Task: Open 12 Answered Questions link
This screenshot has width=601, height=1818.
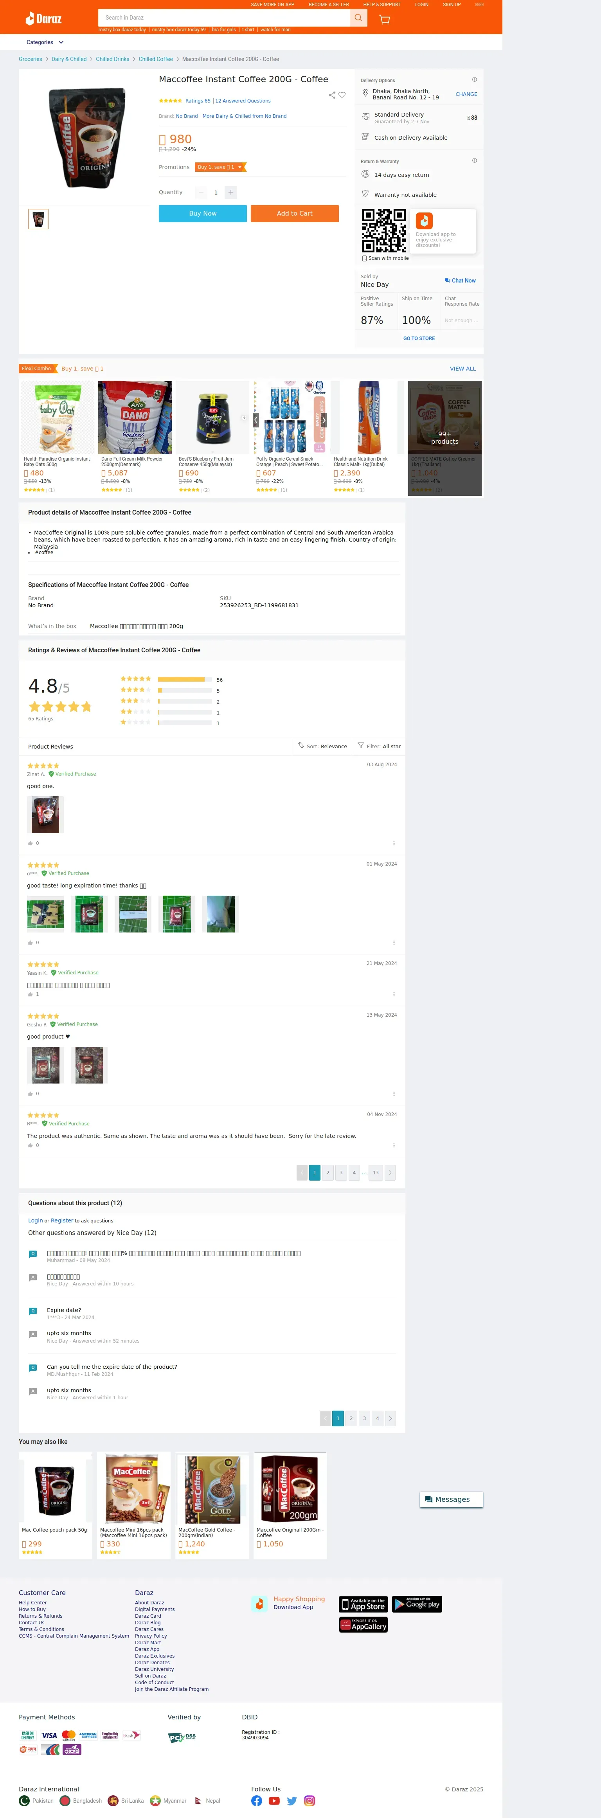Action: pos(243,101)
